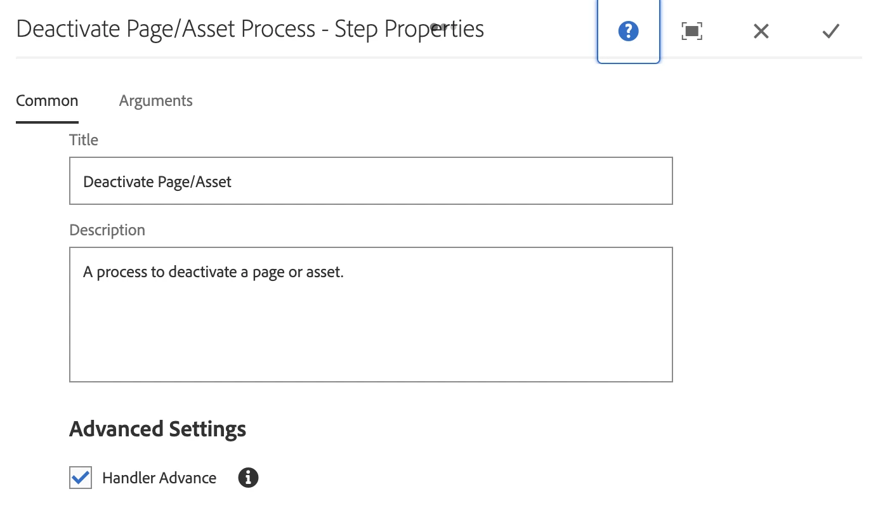Confirm changes with the Done checkmark
This screenshot has height=515, width=878.
(830, 30)
